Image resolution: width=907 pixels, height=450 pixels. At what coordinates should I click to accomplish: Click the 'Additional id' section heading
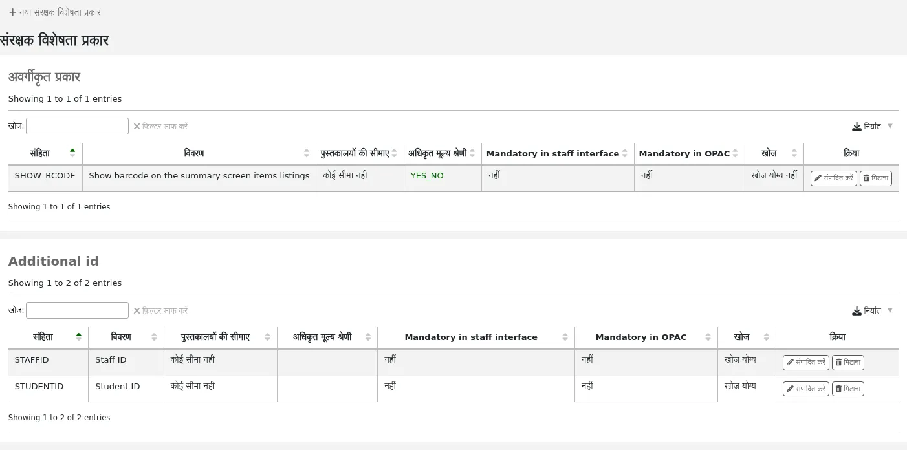[54, 261]
